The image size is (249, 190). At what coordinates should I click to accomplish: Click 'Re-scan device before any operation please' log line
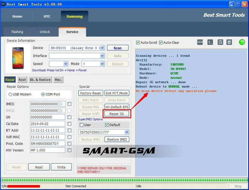coord(176,91)
